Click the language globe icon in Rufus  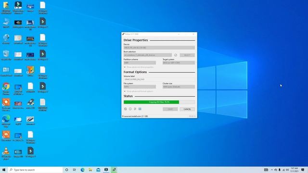(x=126, y=109)
